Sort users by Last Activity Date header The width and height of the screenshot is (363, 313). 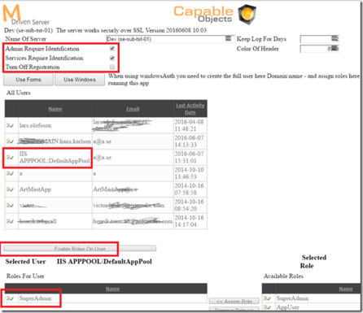pyautogui.click(x=190, y=109)
